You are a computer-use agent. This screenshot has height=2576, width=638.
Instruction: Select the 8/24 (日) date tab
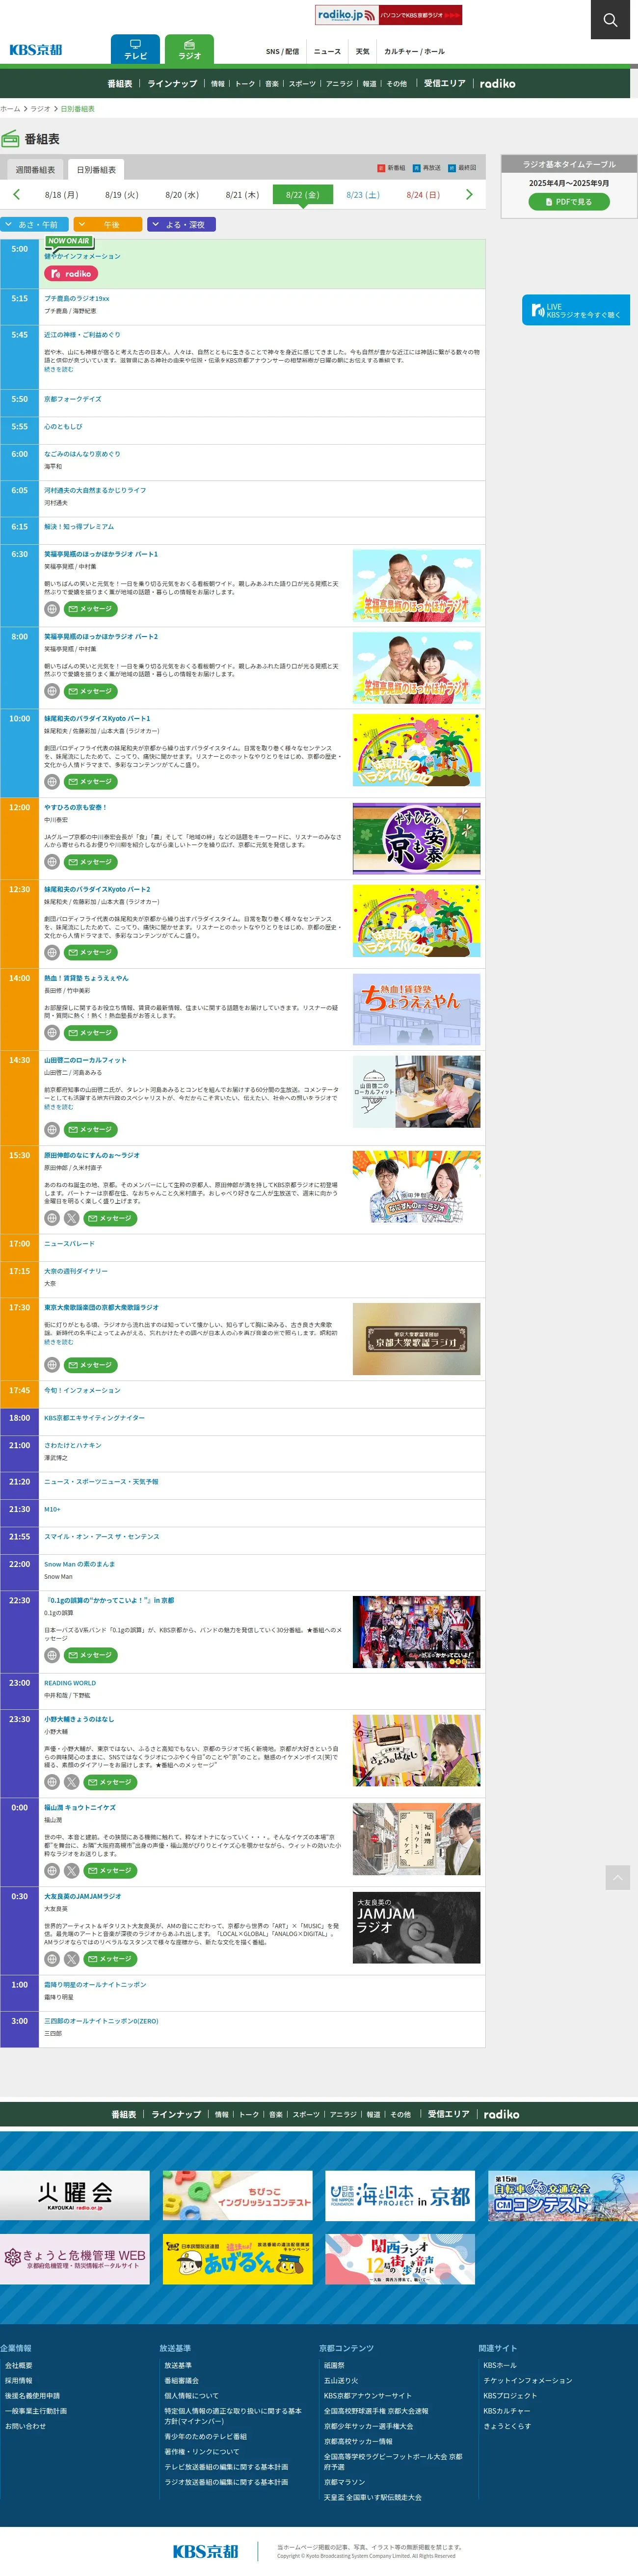point(423,195)
